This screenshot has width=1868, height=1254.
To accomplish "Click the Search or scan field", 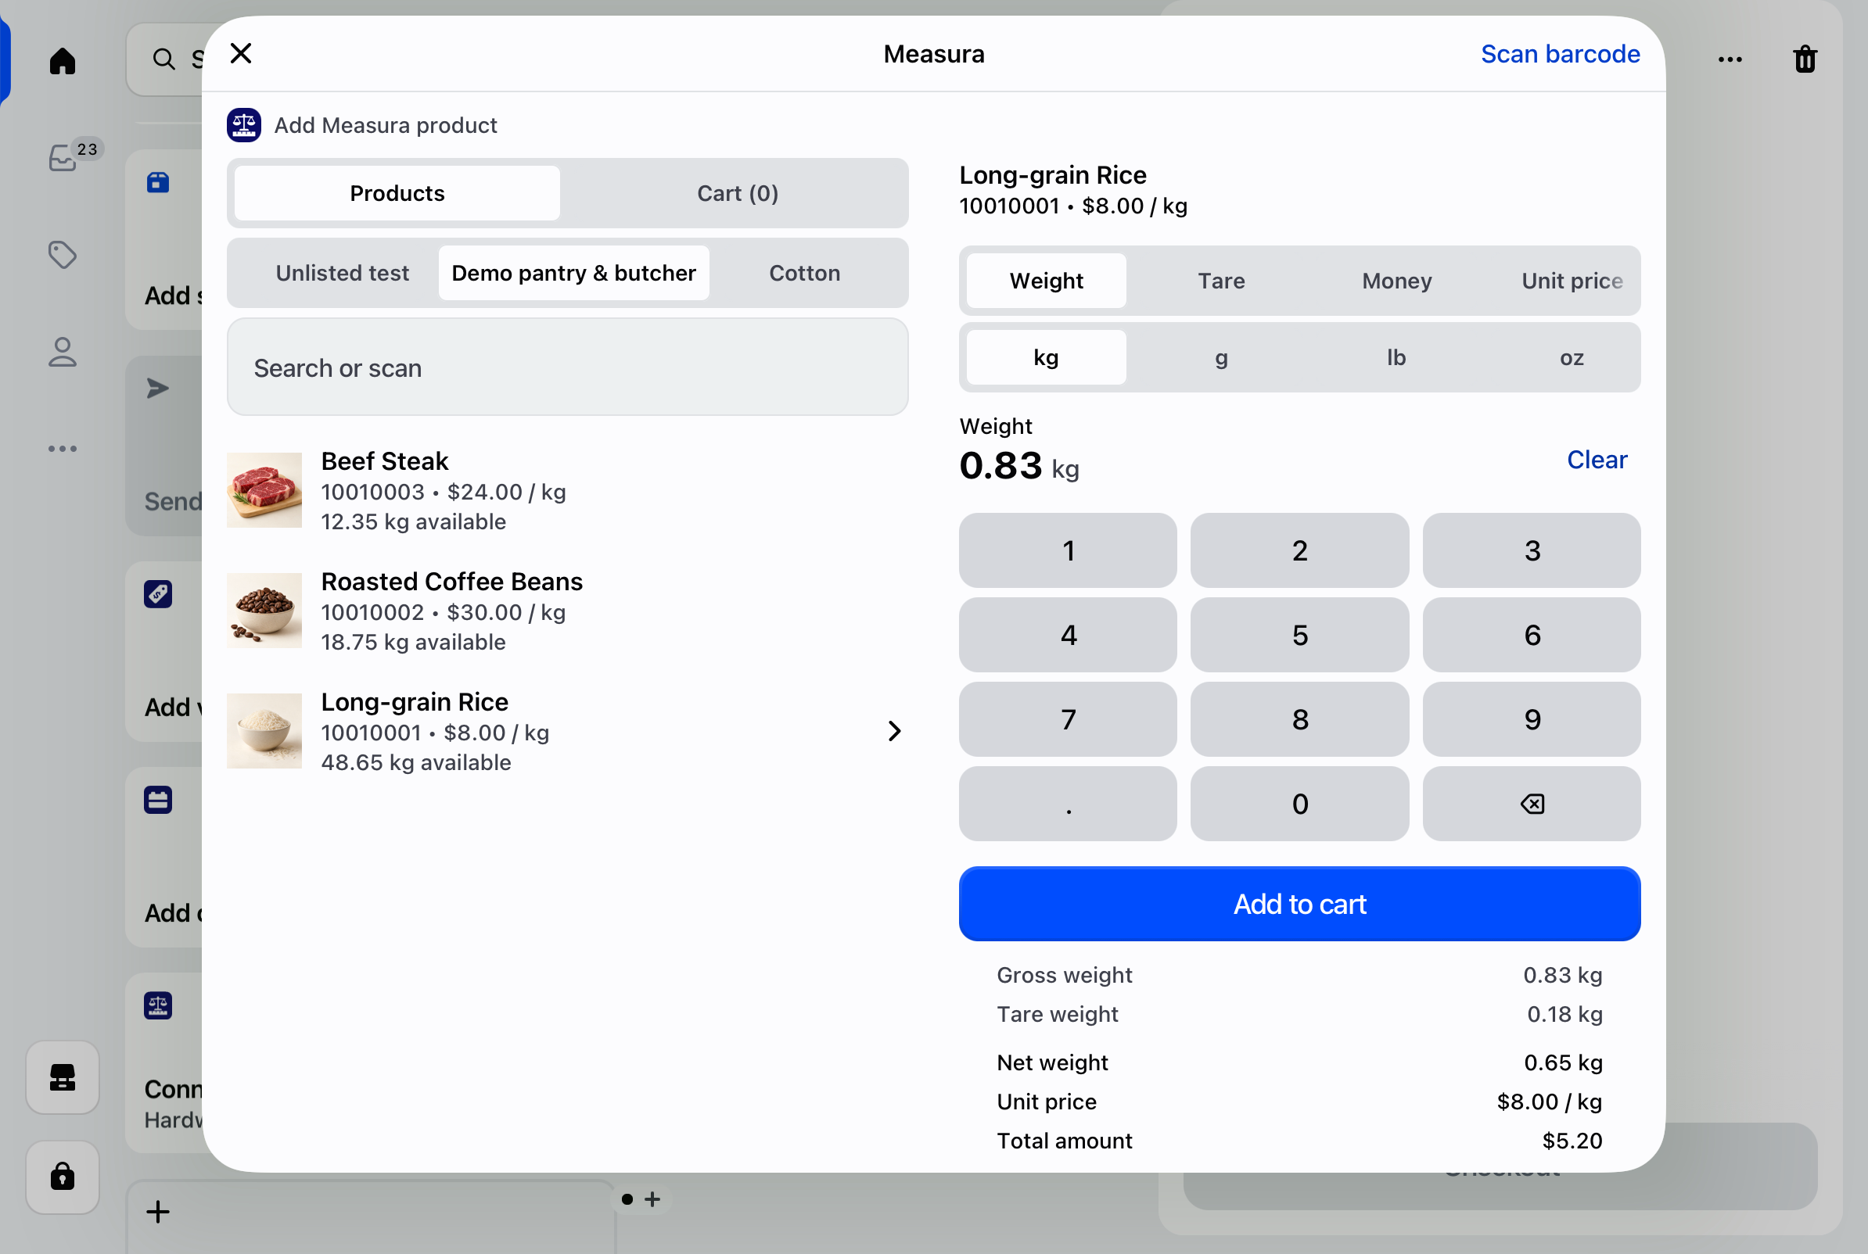I will (x=567, y=368).
